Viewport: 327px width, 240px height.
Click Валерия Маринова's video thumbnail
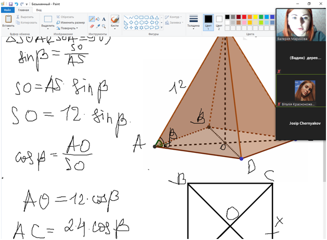301,24
